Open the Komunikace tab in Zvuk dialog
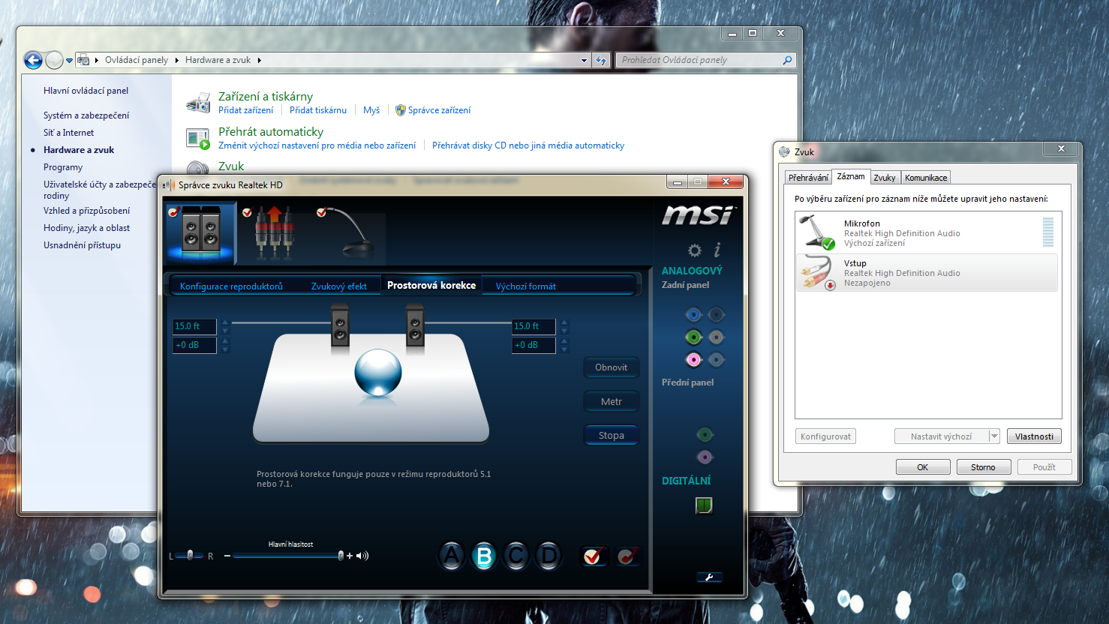This screenshot has width=1109, height=624. [x=926, y=178]
